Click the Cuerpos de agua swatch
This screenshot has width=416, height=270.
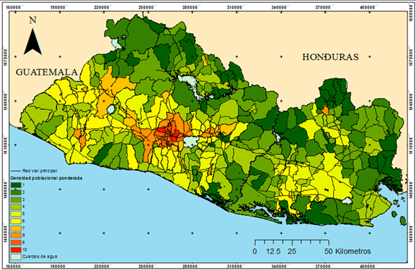click(16, 257)
